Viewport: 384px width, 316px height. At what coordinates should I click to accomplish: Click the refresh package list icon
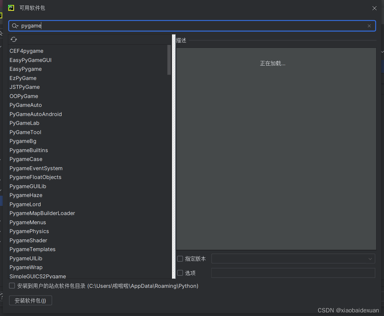(14, 39)
